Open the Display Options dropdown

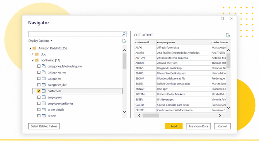[40, 41]
